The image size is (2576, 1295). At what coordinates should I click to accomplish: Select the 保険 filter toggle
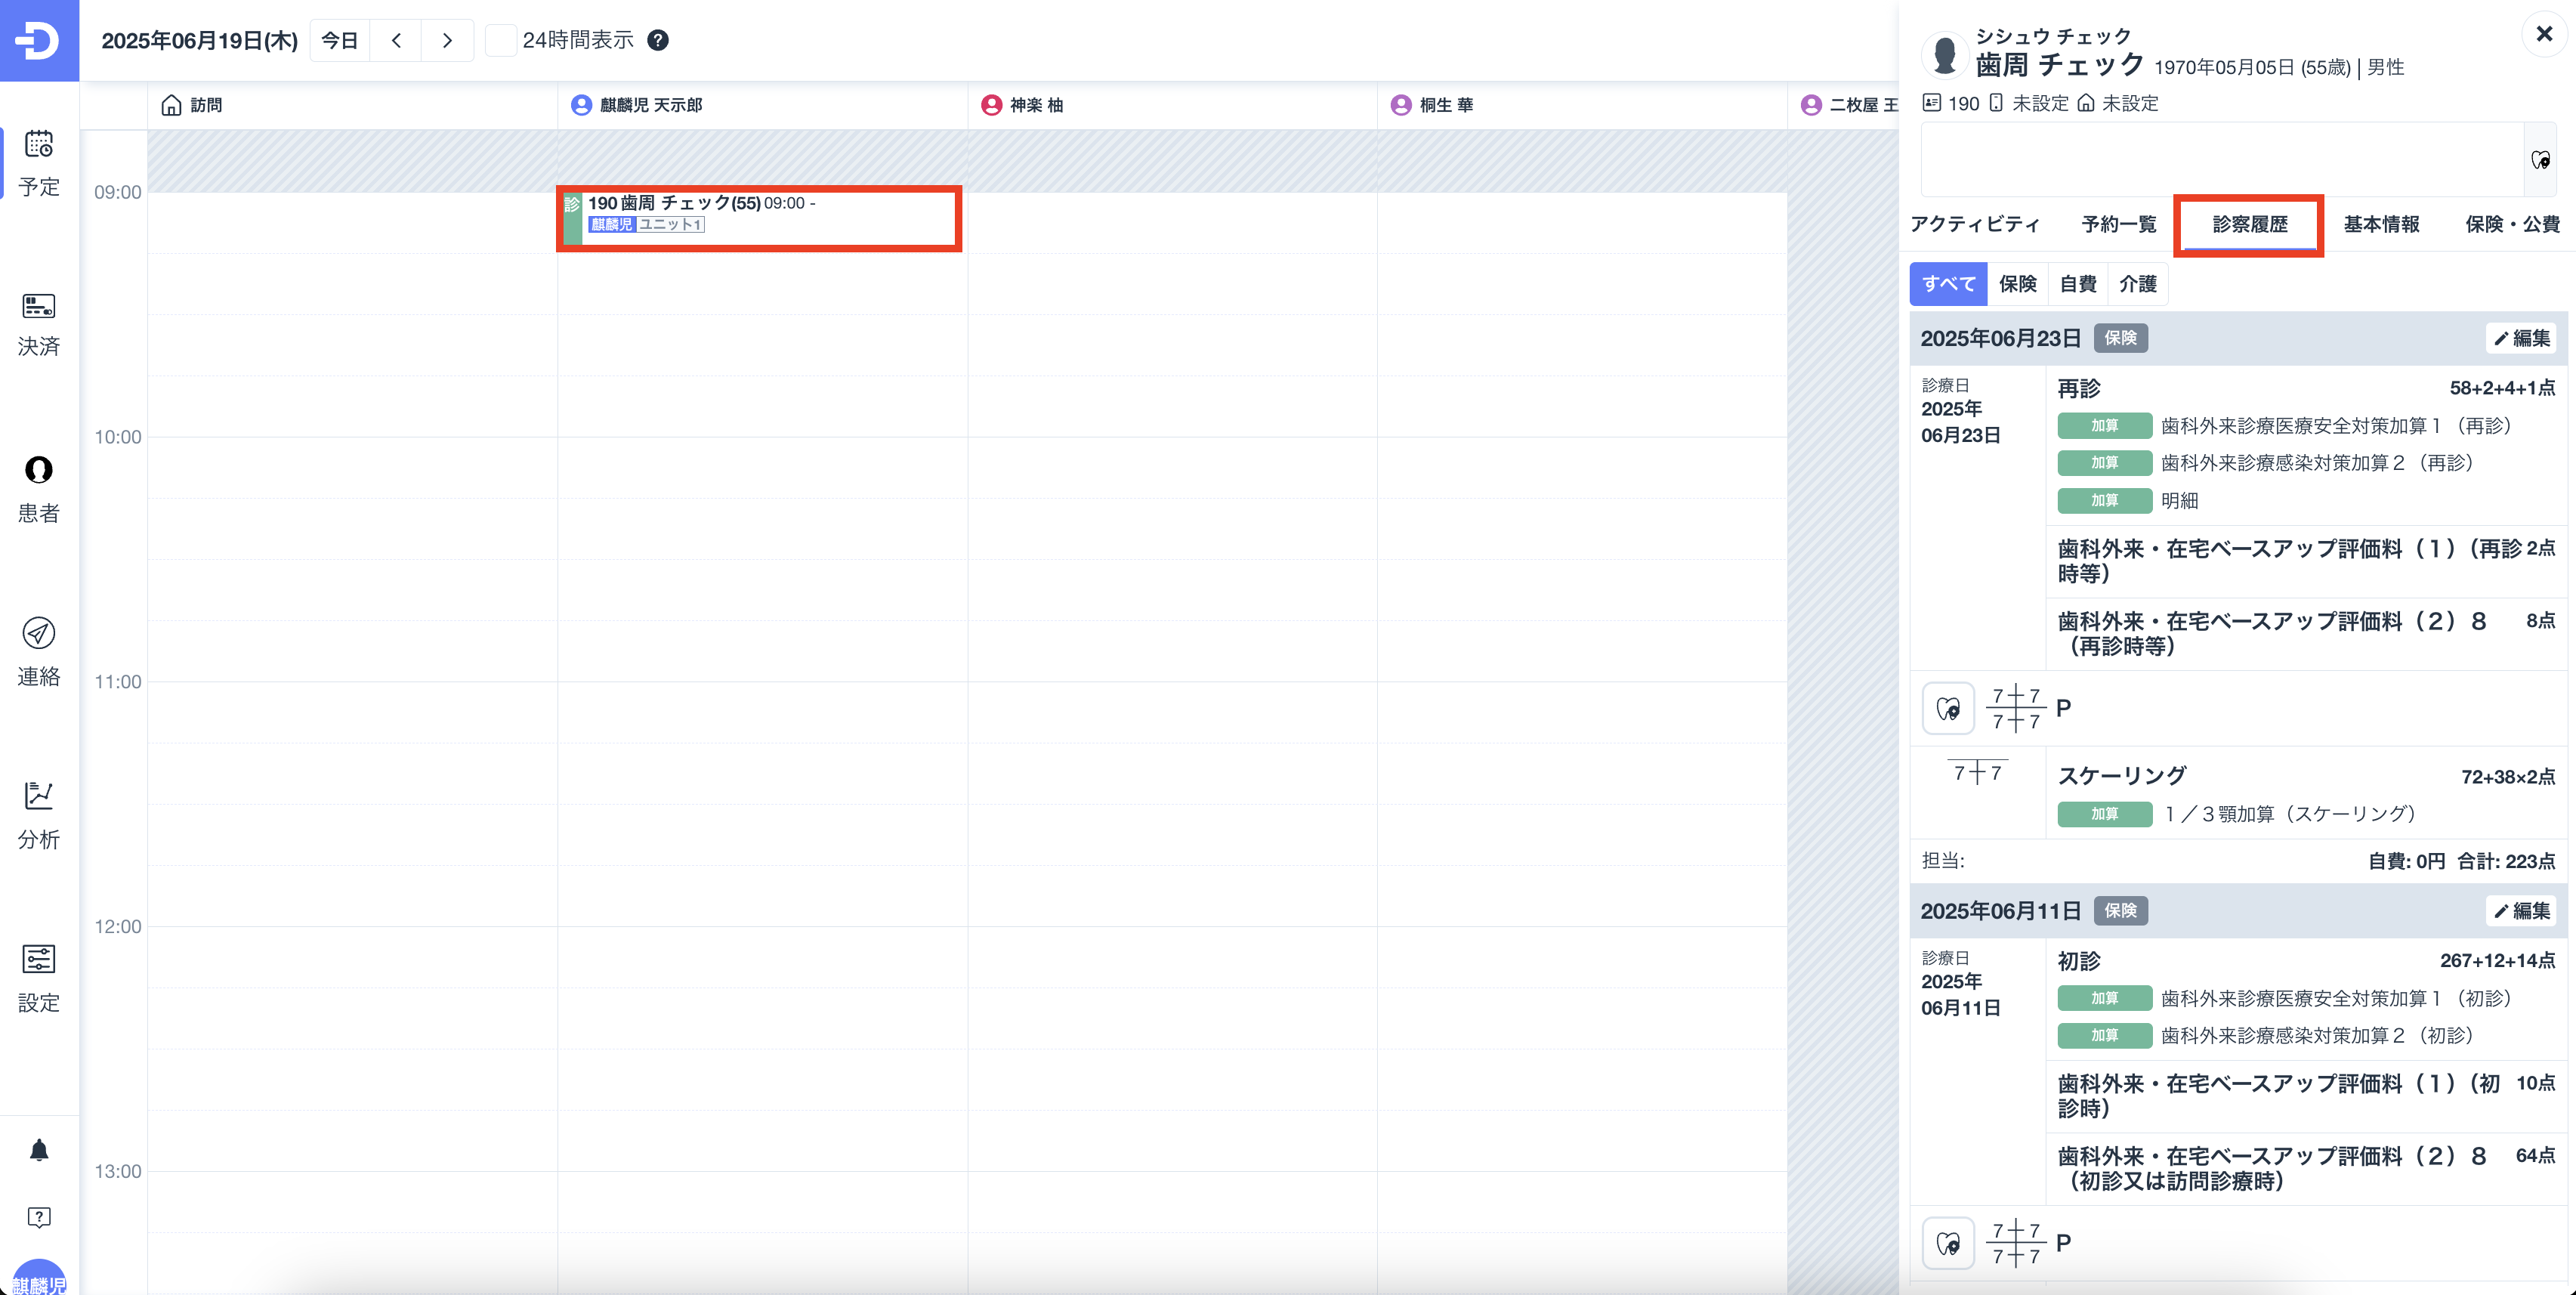2017,284
